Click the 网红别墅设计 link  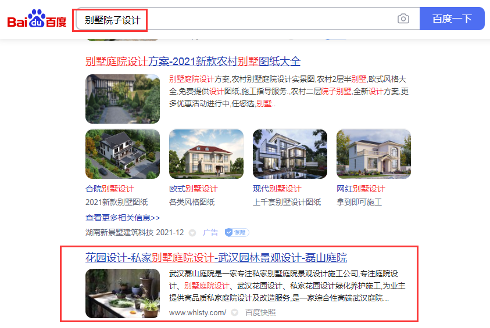tap(360, 189)
